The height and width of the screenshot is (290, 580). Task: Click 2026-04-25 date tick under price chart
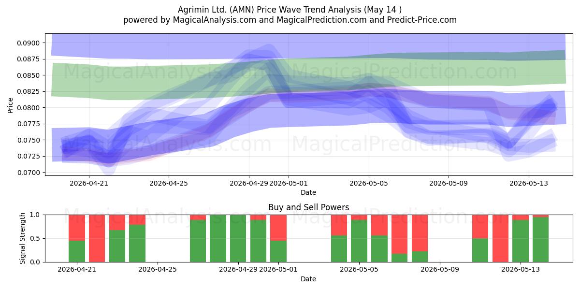click(x=169, y=183)
